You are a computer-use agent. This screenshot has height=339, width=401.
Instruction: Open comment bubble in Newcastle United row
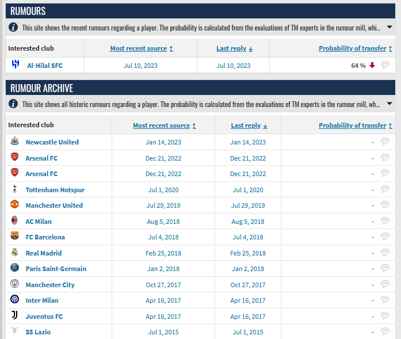(x=385, y=141)
